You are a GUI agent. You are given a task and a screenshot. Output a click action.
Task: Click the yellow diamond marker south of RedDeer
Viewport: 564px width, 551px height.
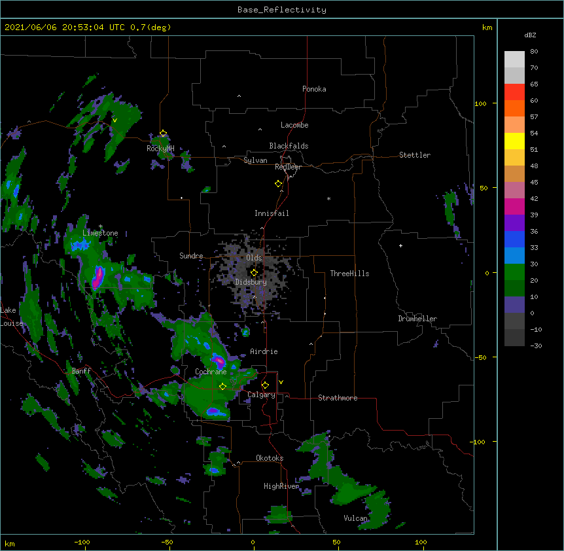click(x=279, y=184)
